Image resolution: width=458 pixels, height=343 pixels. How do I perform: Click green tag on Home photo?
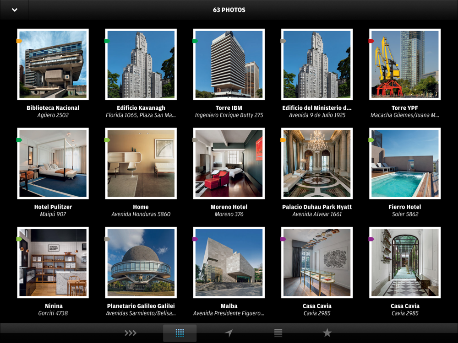(x=107, y=140)
